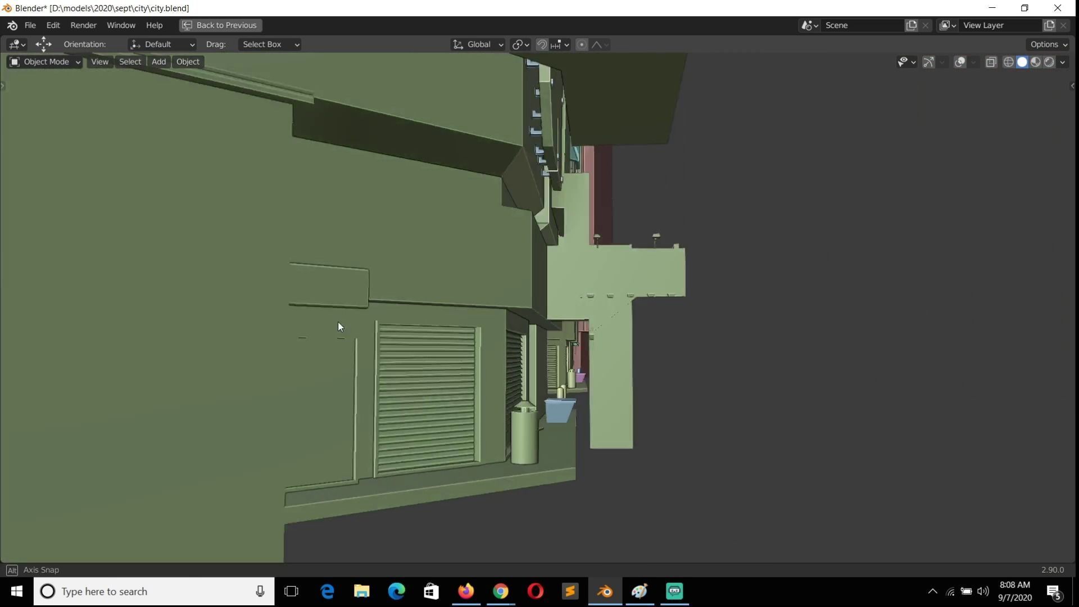
Task: Toggle viewport gizmos icon
Action: point(928,62)
